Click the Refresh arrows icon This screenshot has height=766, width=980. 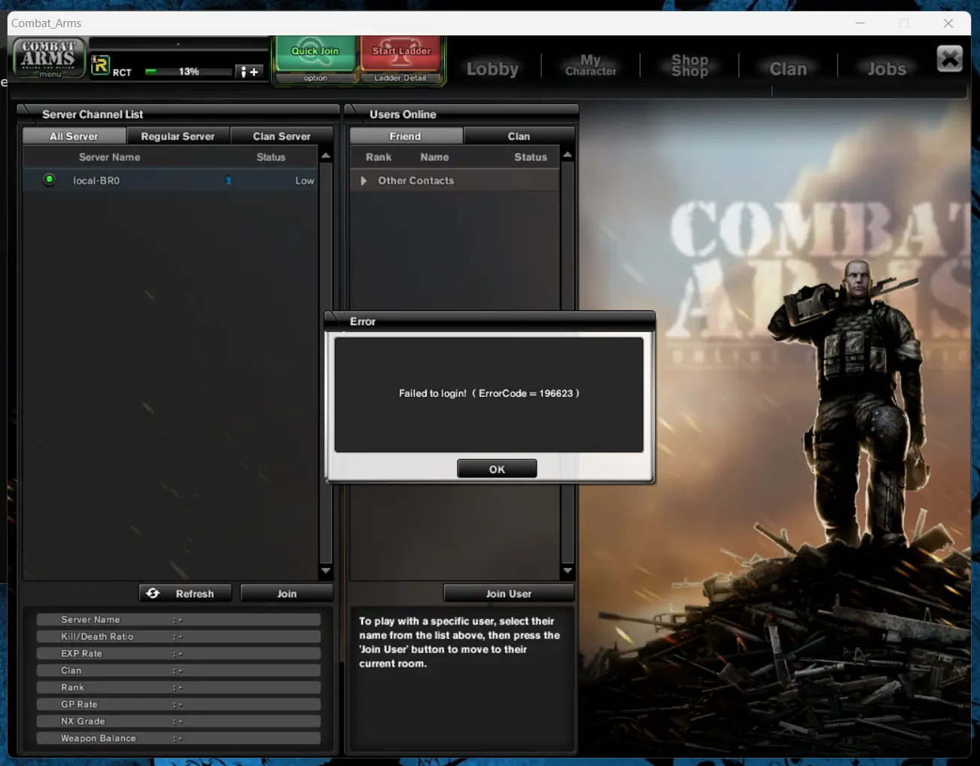[153, 594]
